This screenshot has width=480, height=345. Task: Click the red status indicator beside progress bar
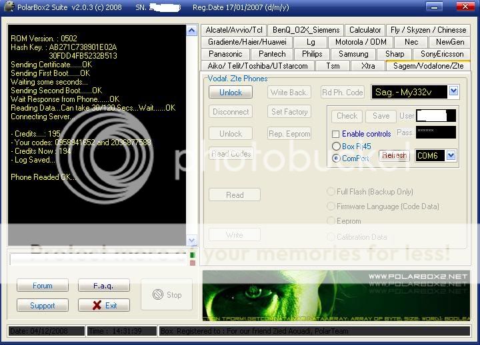click(193, 262)
